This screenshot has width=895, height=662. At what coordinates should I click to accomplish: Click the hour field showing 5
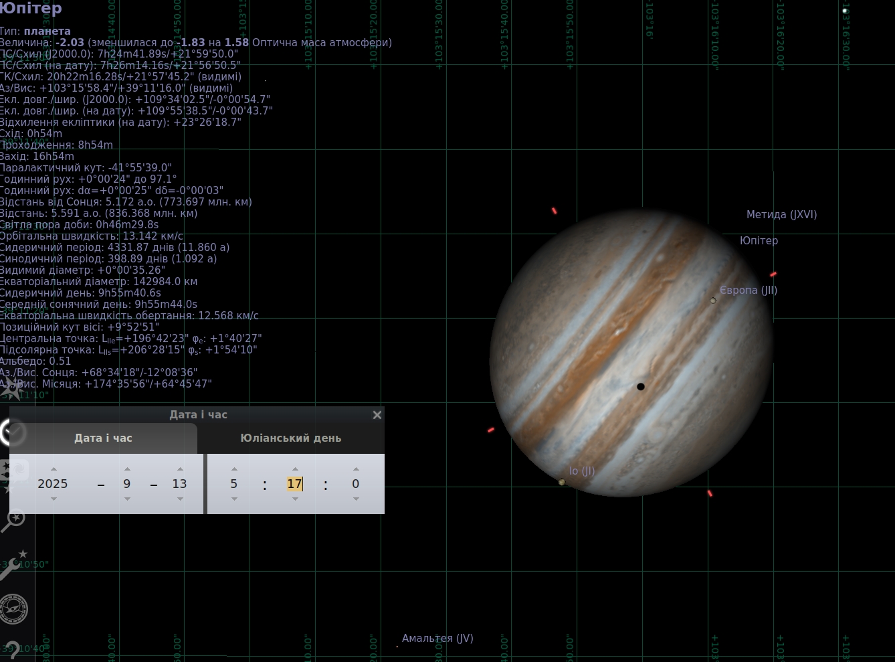[x=234, y=483]
